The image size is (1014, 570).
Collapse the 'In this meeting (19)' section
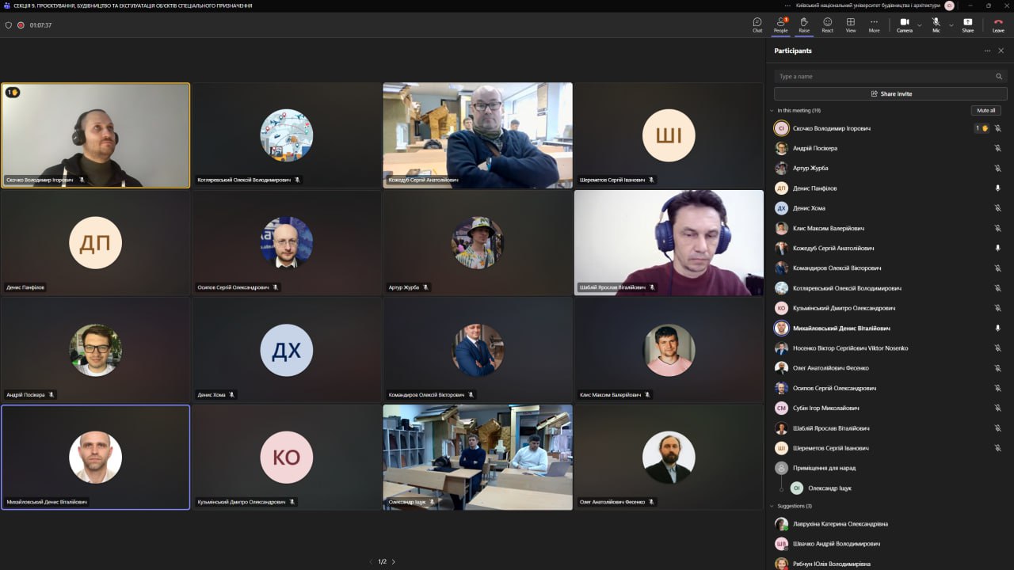(x=772, y=111)
